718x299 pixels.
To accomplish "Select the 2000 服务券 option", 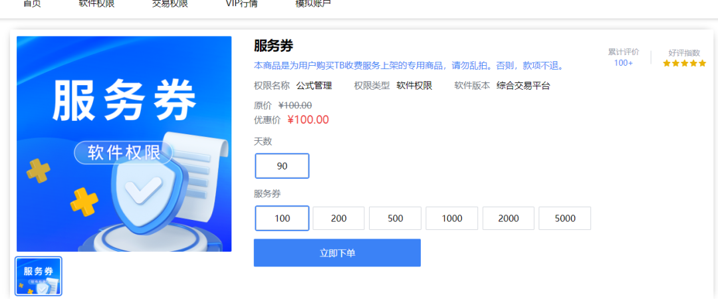I will click(x=509, y=219).
